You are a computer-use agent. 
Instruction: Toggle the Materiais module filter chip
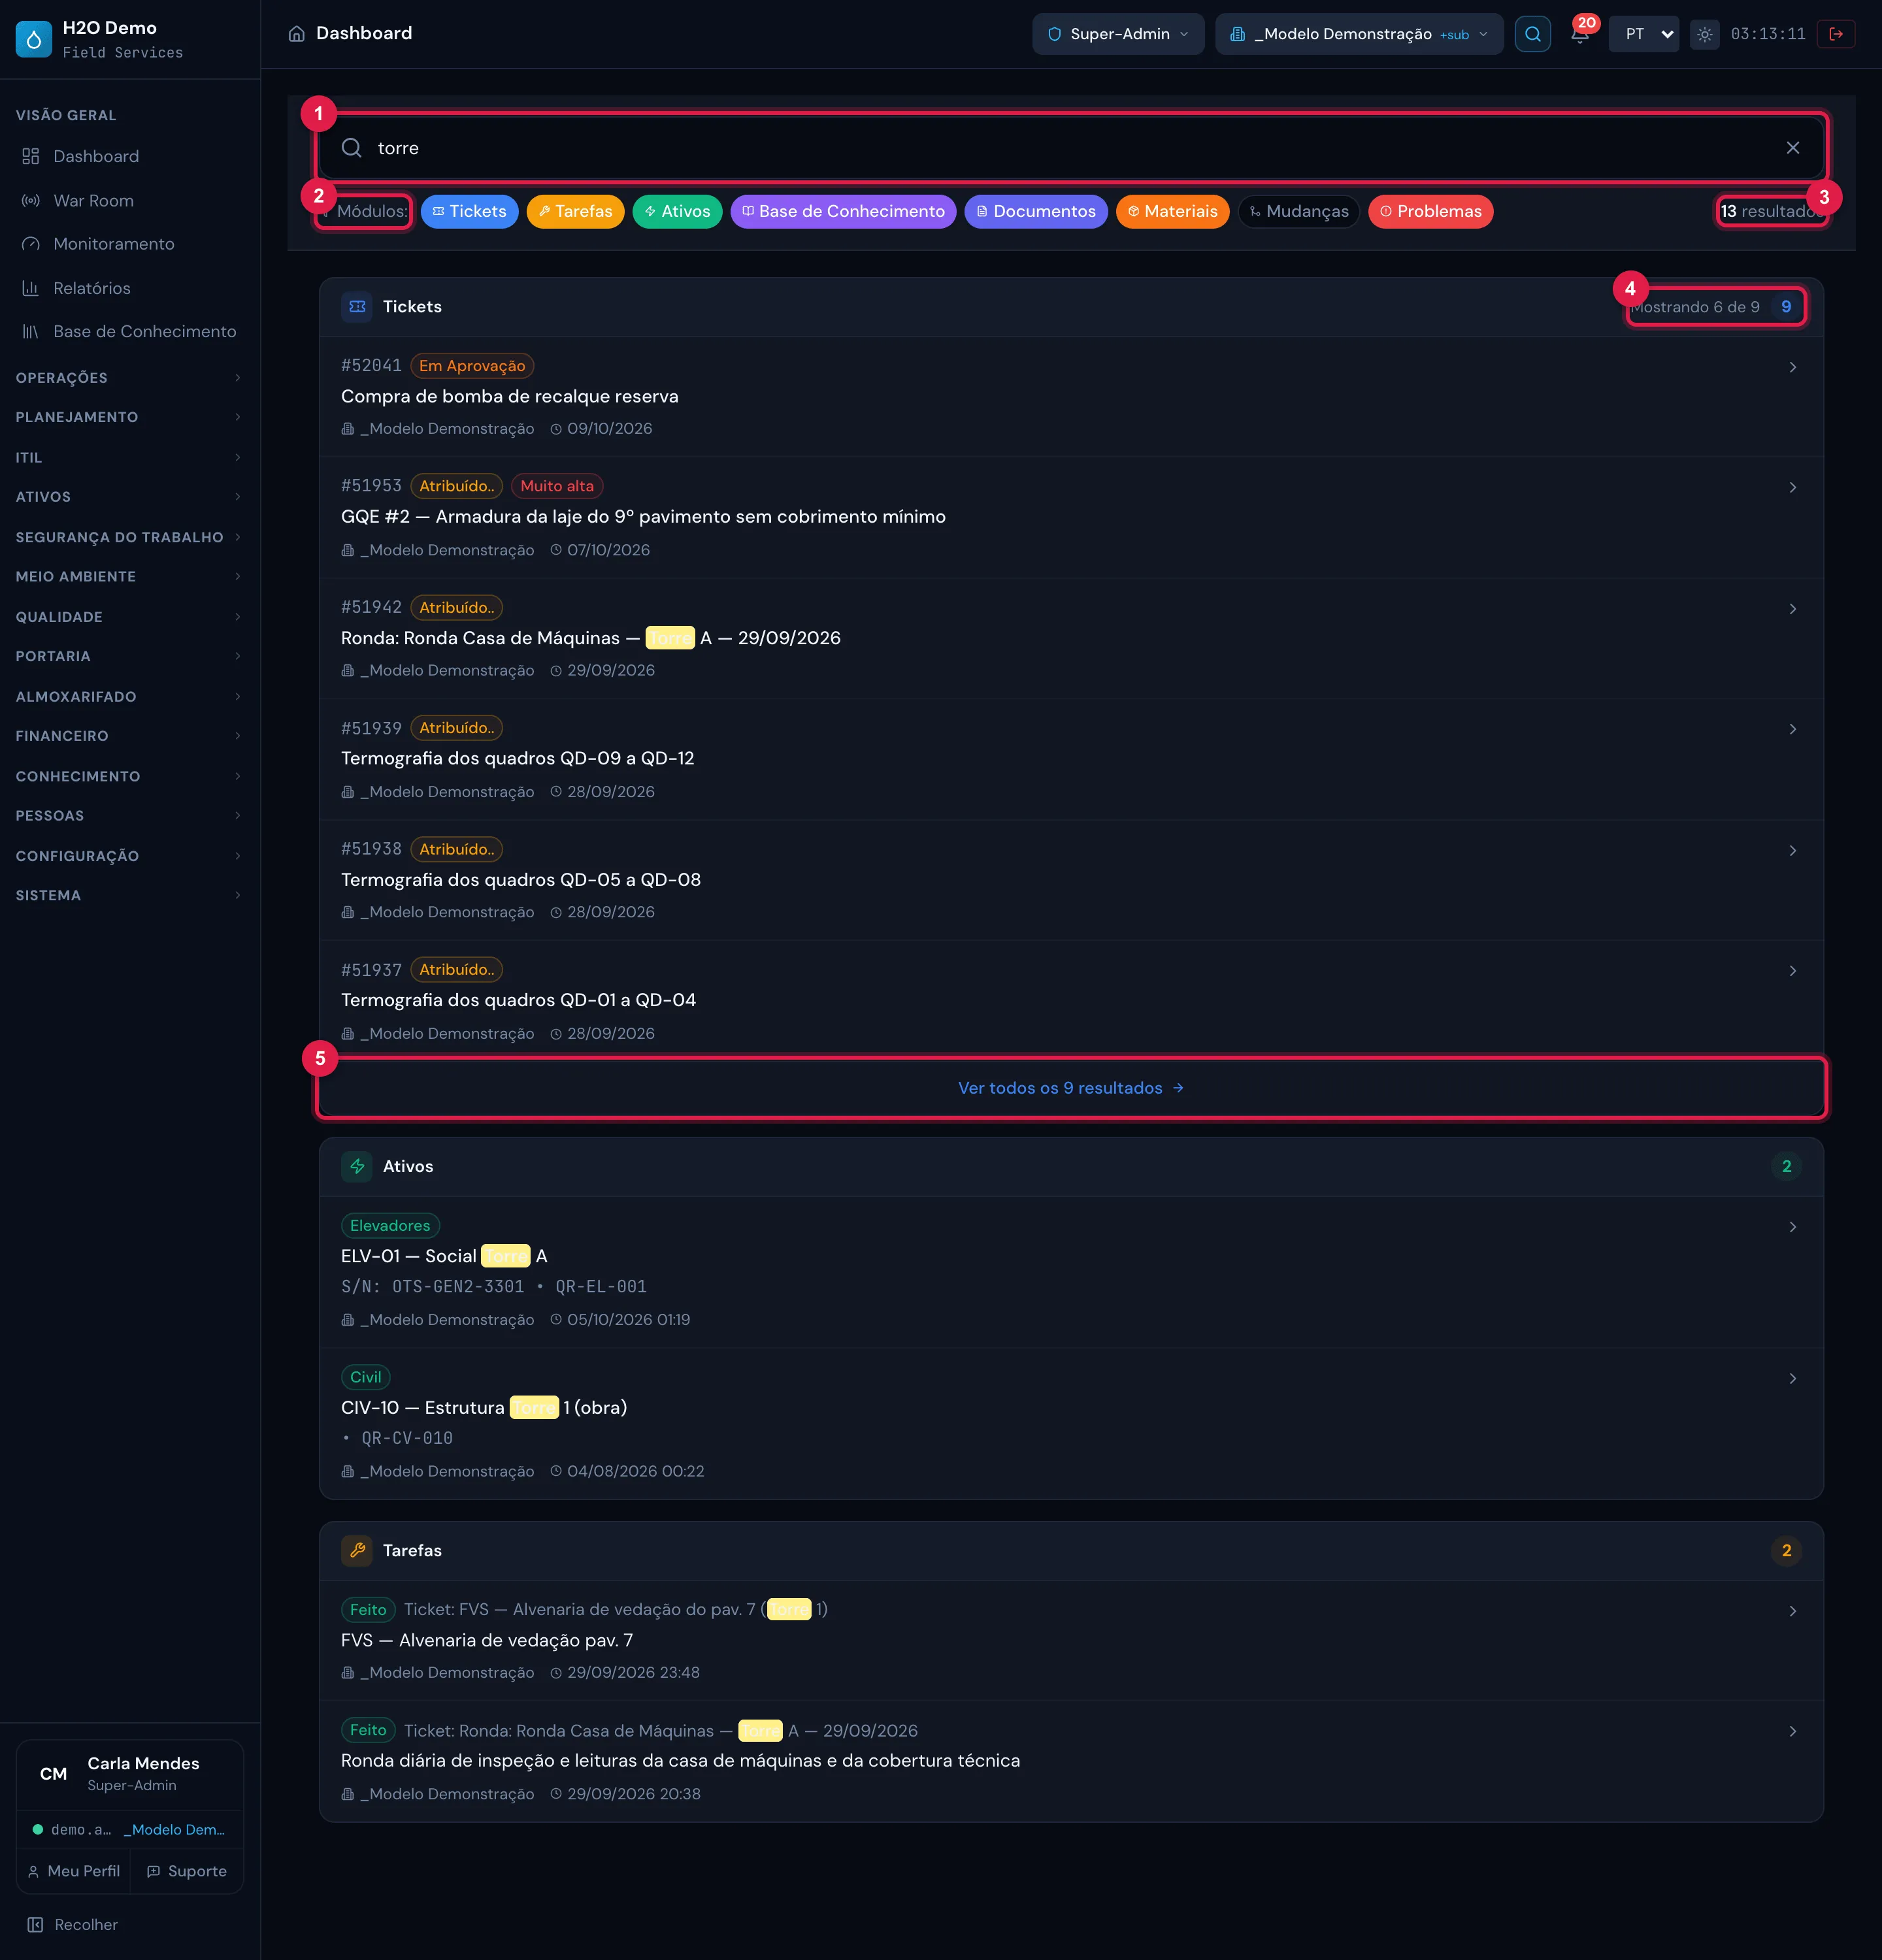1172,211
